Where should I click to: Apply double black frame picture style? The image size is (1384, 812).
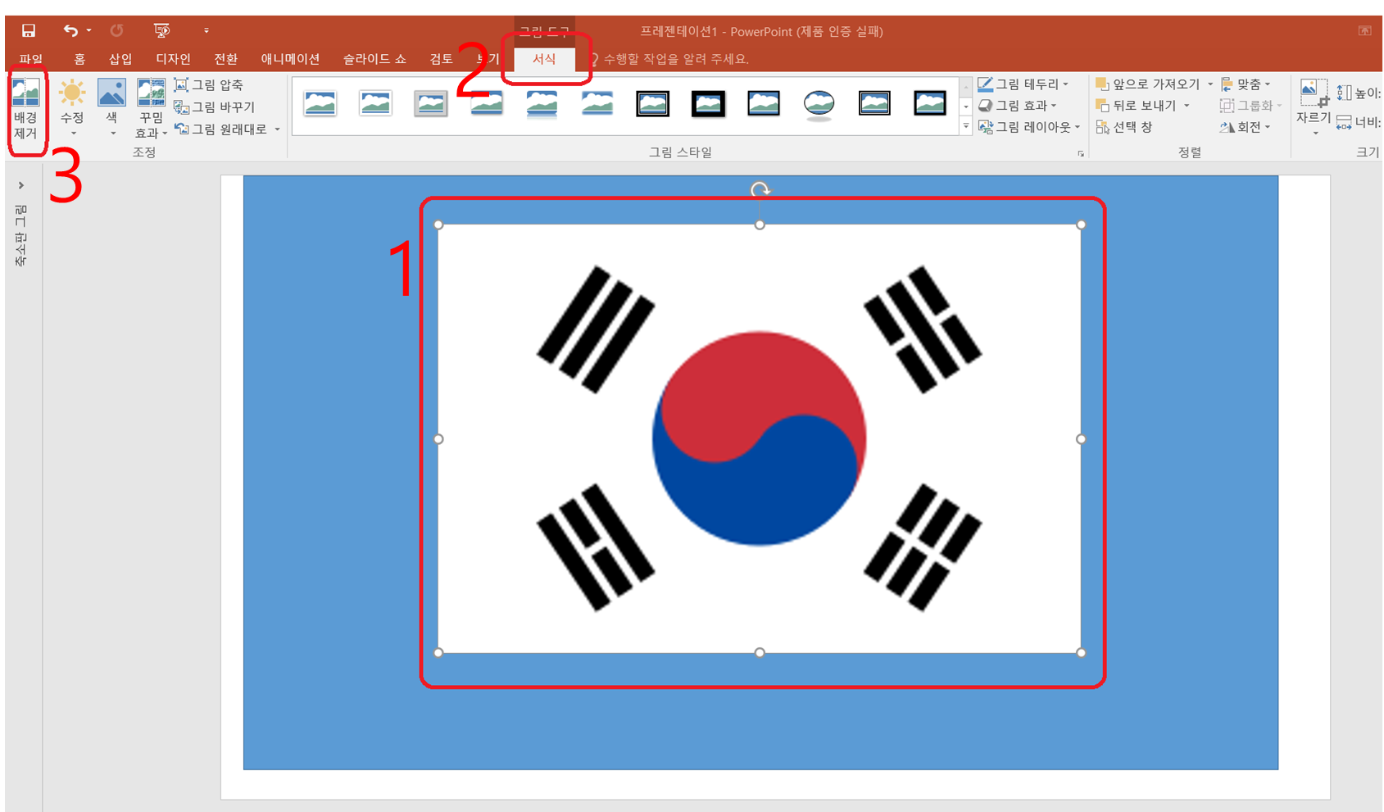point(653,104)
